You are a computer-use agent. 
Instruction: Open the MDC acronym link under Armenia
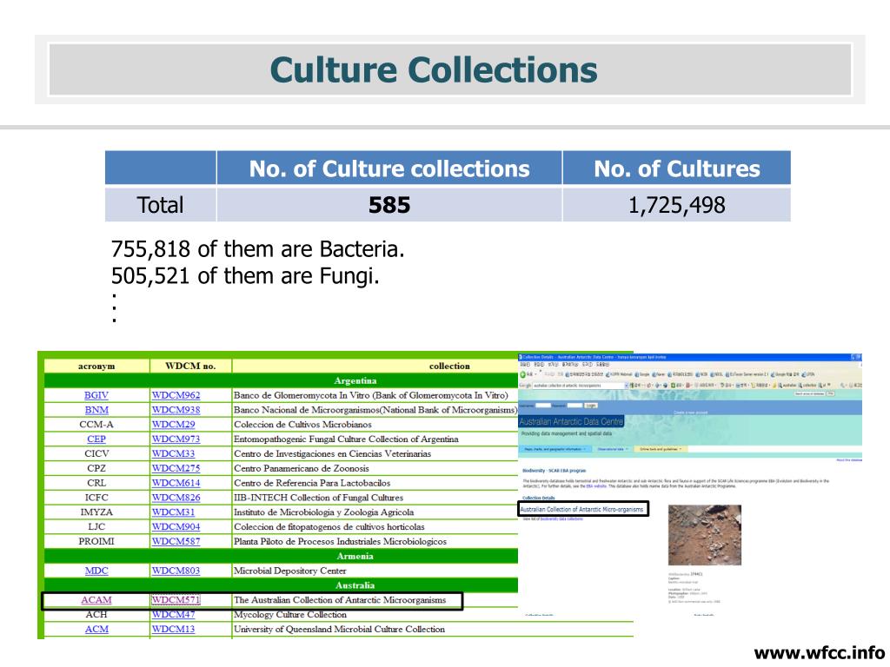pyautogui.click(x=96, y=571)
